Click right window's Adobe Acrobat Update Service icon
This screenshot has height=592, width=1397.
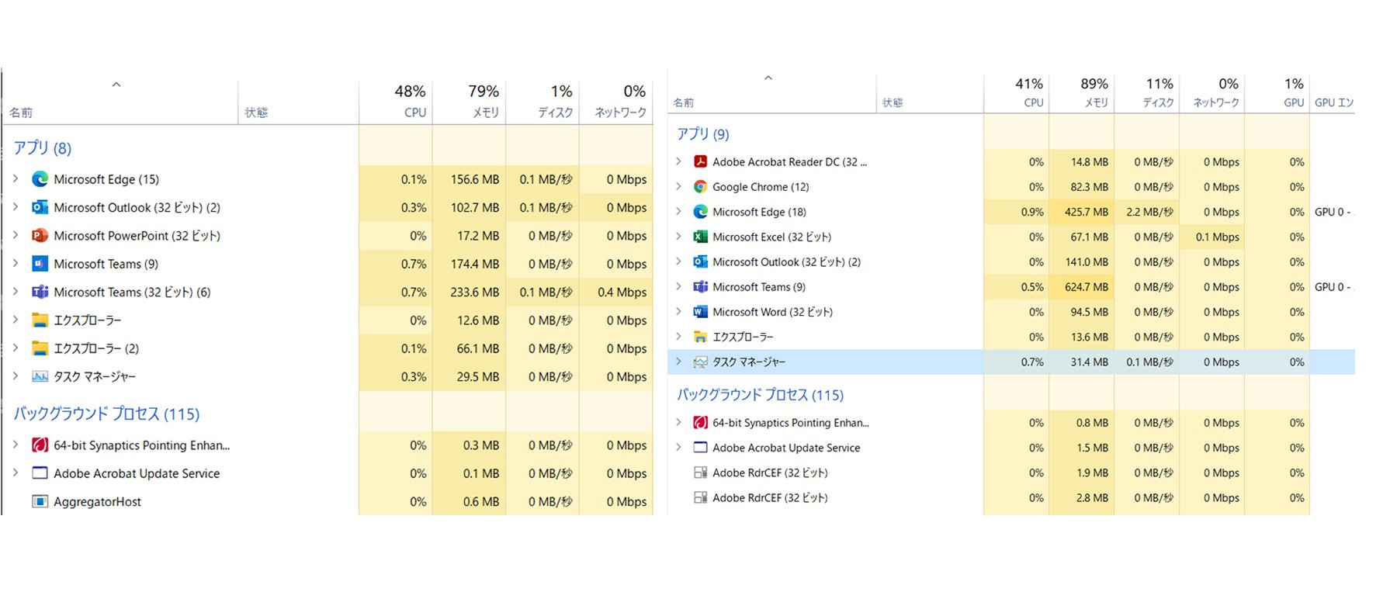coord(700,448)
